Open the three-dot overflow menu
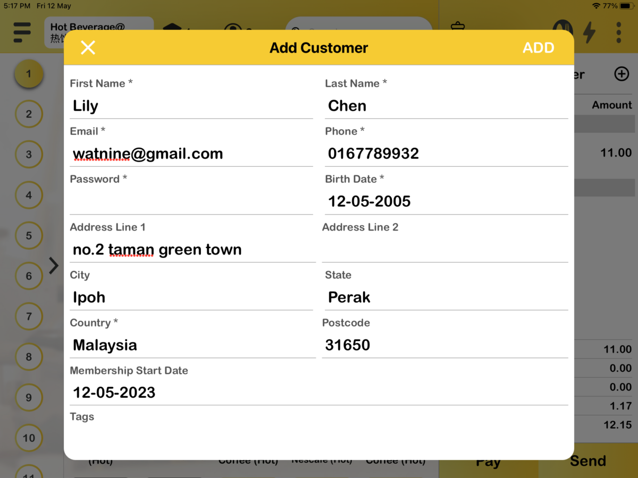 618,32
